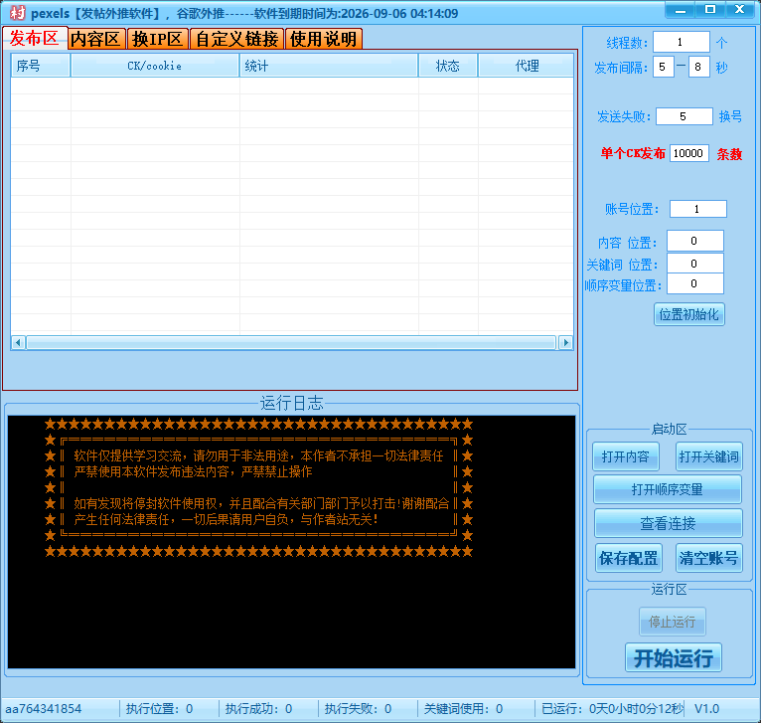The image size is (761, 723).
Task: Open the 使用说明 tab
Action: [x=323, y=39]
